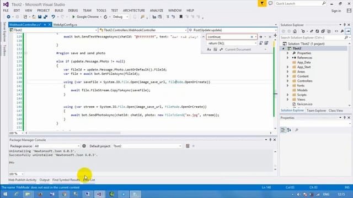Image resolution: width=353 pixels, height=198 pixels.
Task: Toggle replace mode chevron in find box
Action: point(204,37)
